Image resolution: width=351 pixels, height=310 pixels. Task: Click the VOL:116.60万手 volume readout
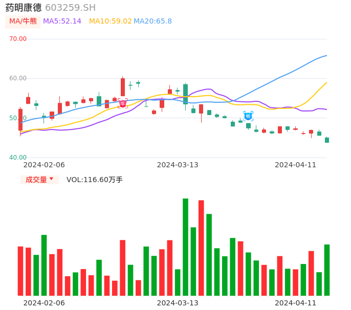(95, 180)
